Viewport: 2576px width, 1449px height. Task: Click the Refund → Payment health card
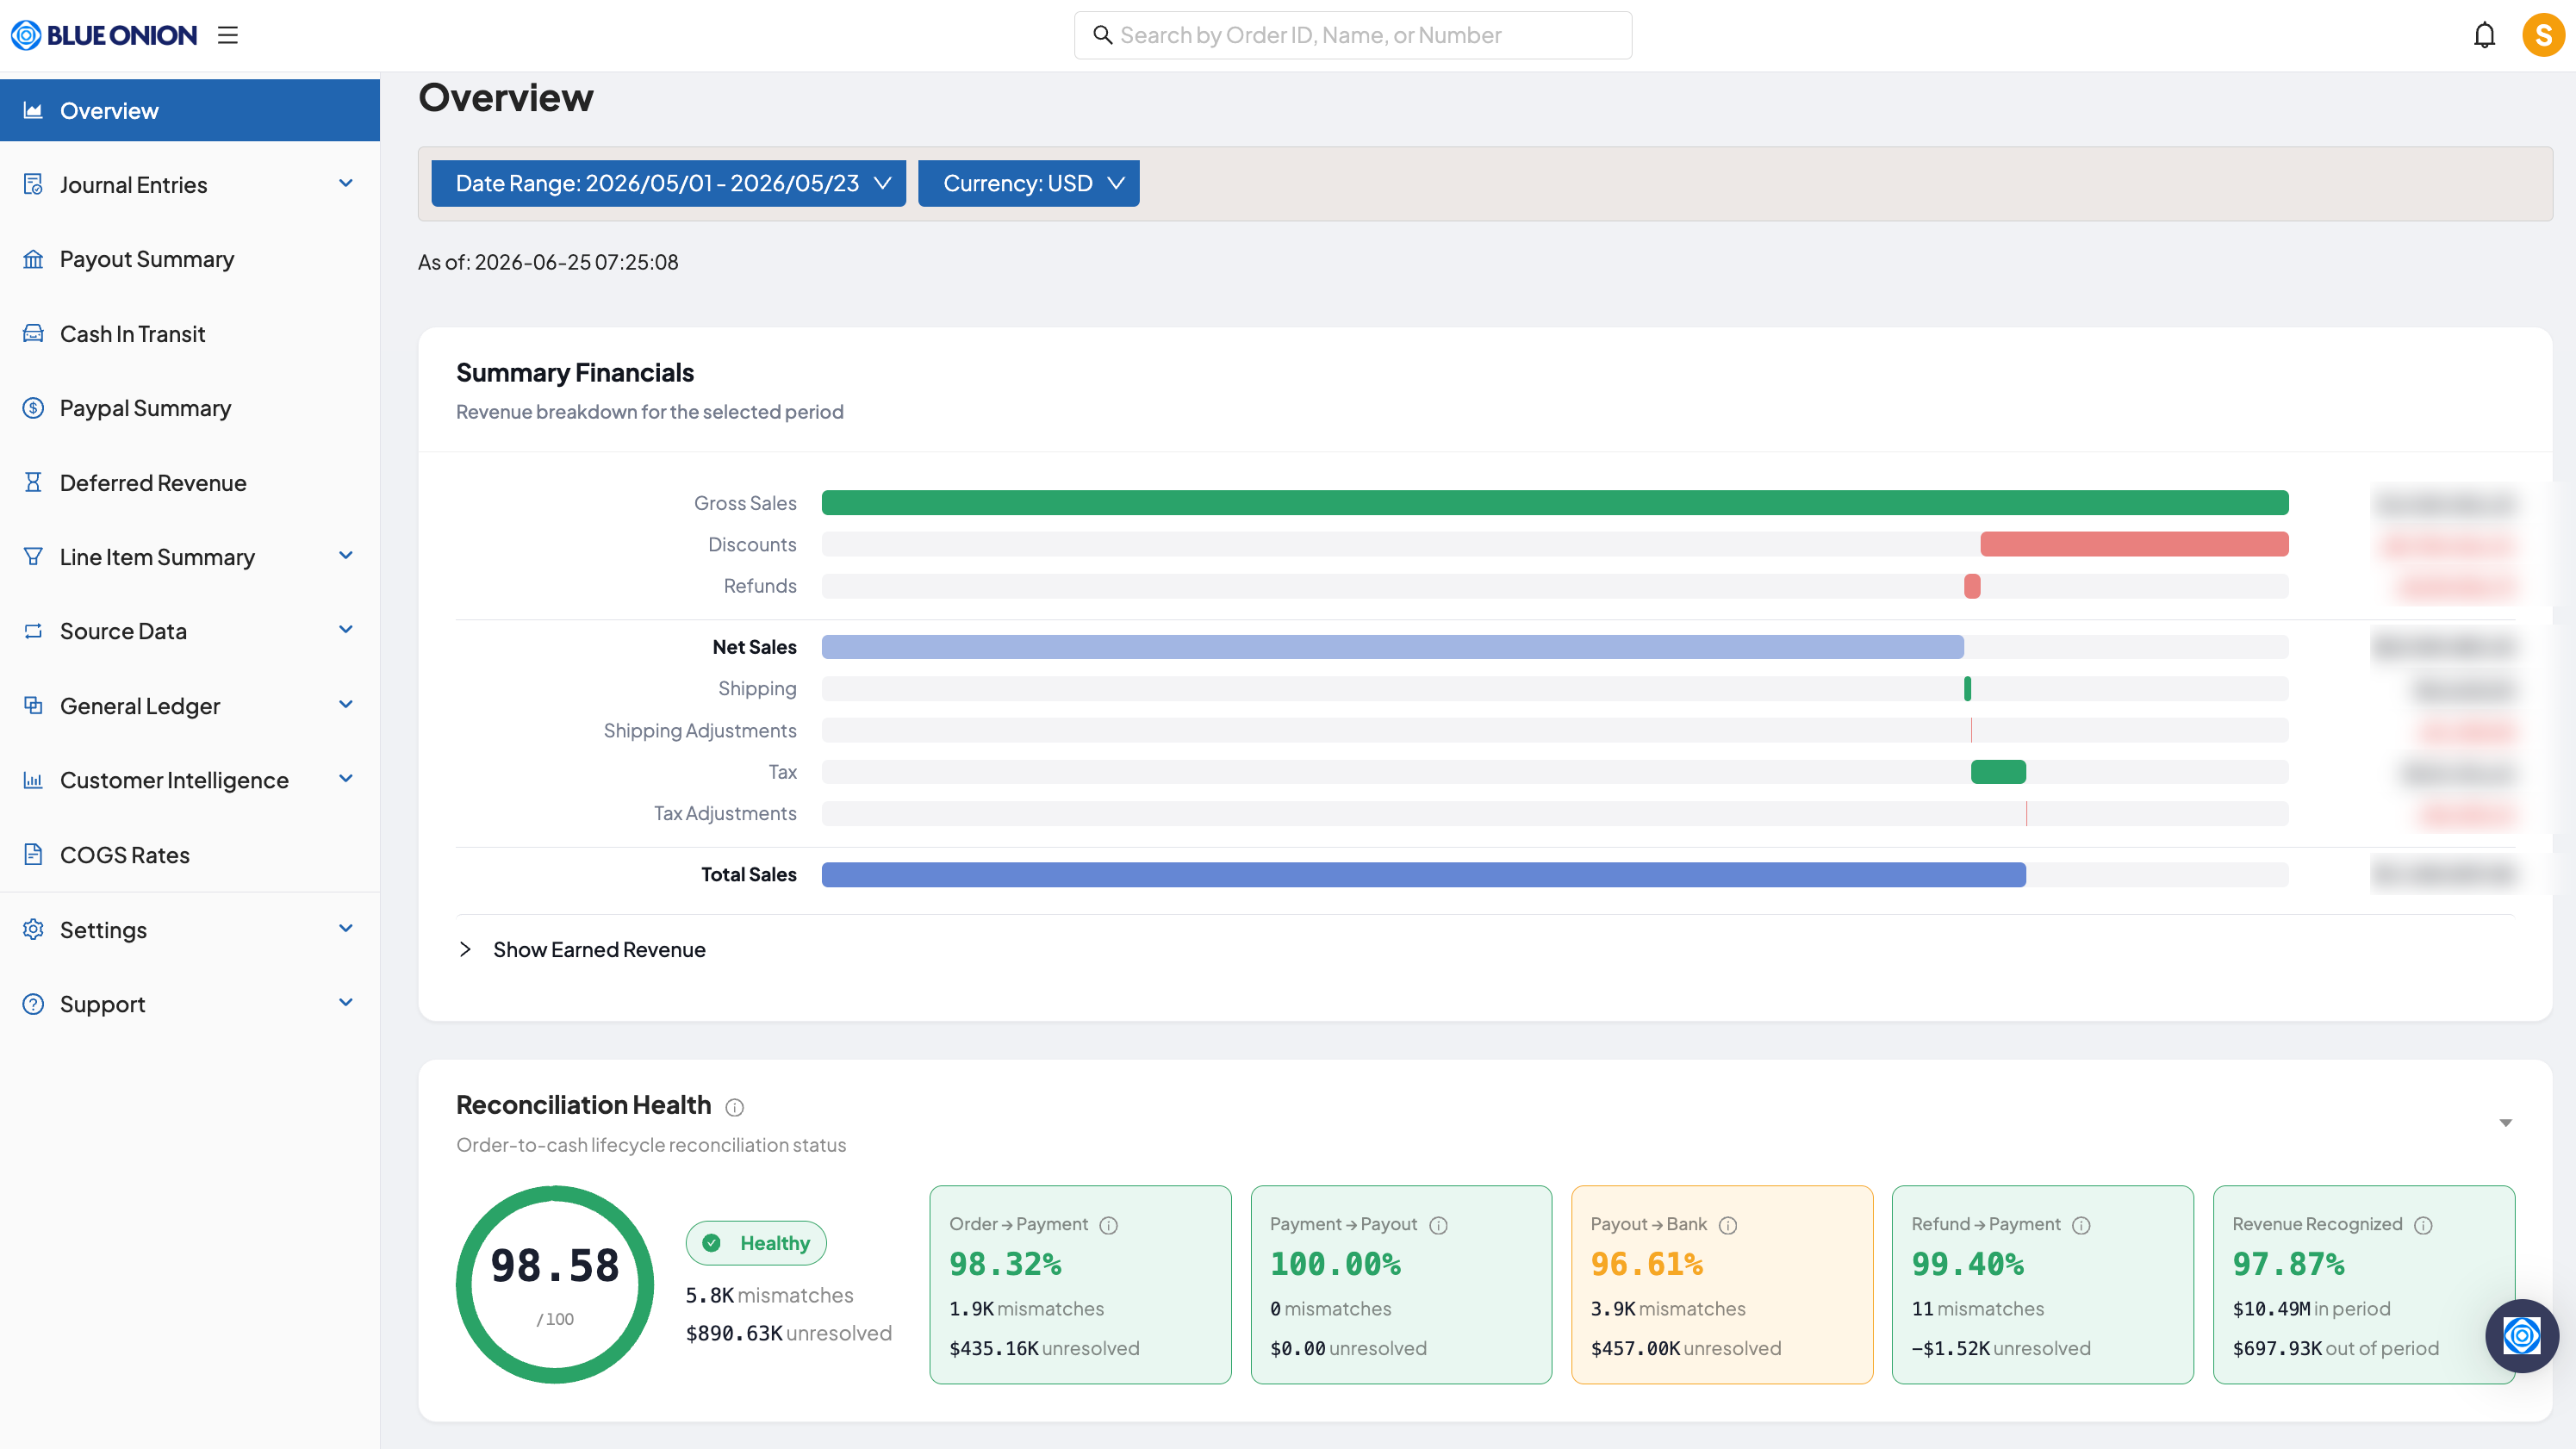coord(2042,1284)
